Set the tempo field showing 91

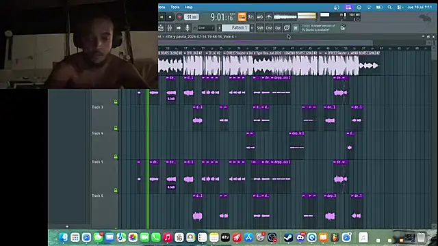click(x=192, y=17)
